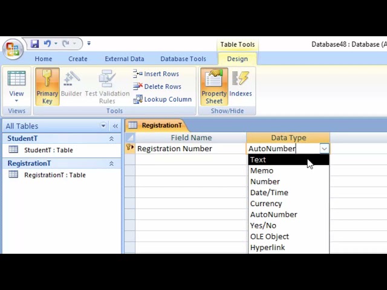Click the Data Type column header
This screenshot has width=387, height=290.
pyautogui.click(x=288, y=138)
